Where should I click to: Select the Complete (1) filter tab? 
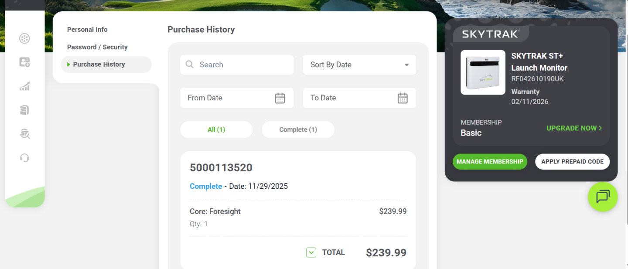pyautogui.click(x=298, y=130)
